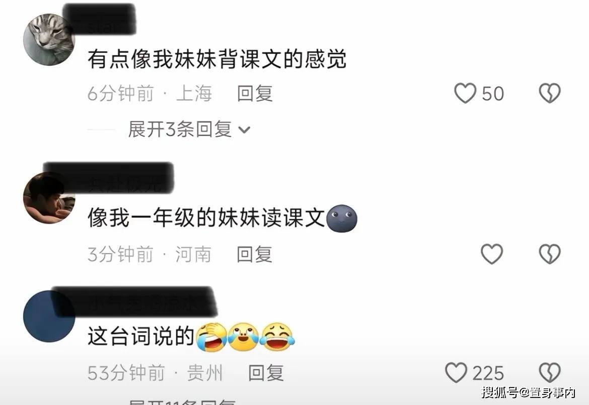Screen dimensions: 589x405
Task: Reply to the 河南 comment via 回复
Action: 254,254
